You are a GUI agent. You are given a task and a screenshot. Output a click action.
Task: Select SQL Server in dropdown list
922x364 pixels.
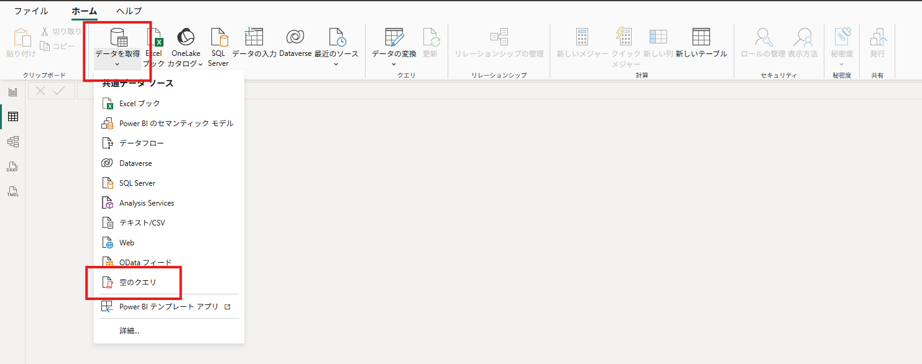[169, 183]
